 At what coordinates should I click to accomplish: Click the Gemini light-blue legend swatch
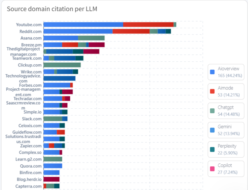[x=212, y=130]
